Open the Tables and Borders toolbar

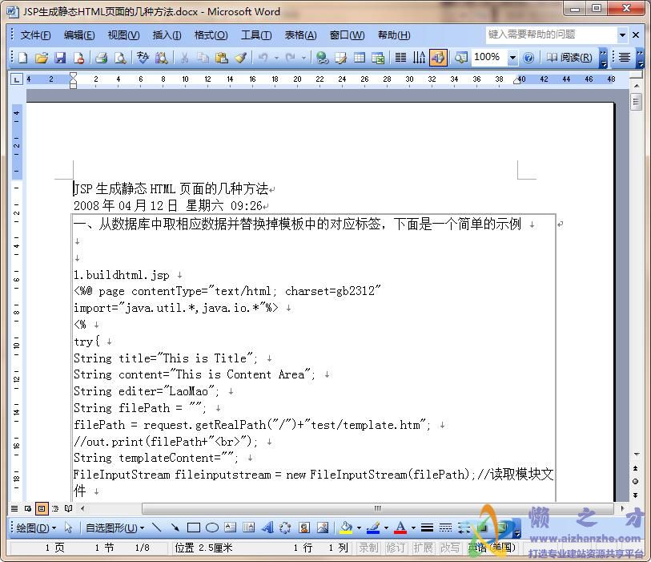340,58
